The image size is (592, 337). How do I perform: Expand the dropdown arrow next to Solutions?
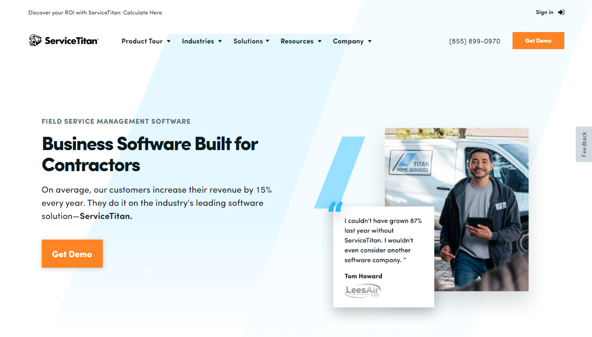[267, 41]
